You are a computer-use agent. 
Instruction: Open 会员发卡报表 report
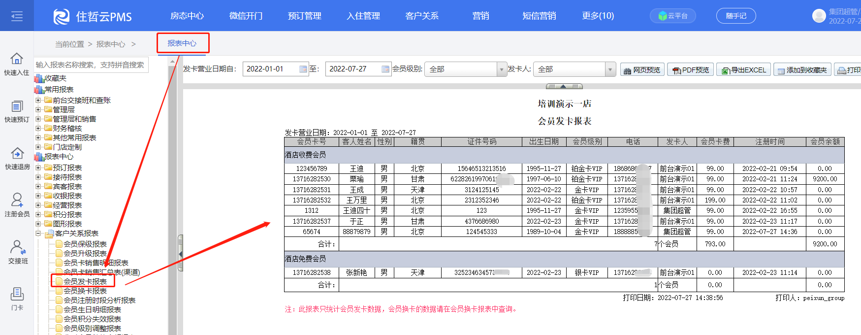(85, 281)
